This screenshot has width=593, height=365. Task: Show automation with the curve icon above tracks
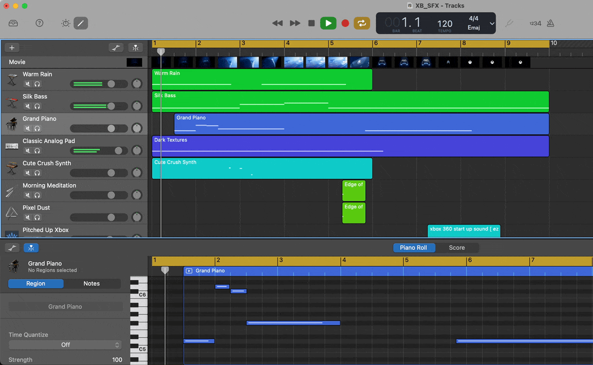click(116, 48)
